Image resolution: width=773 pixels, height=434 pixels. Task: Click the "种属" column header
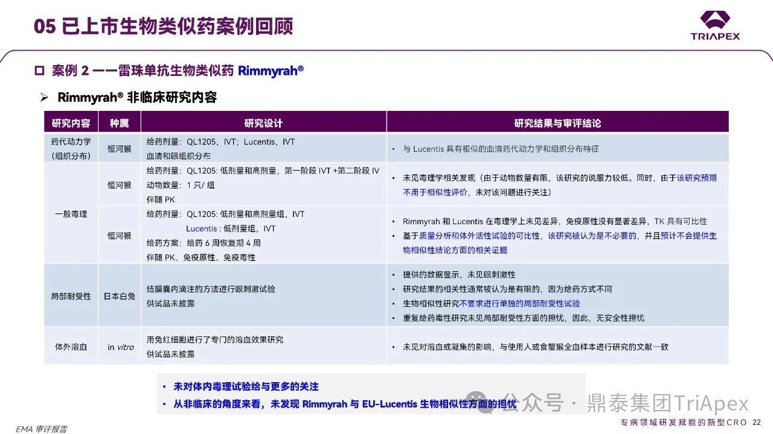tap(119, 123)
